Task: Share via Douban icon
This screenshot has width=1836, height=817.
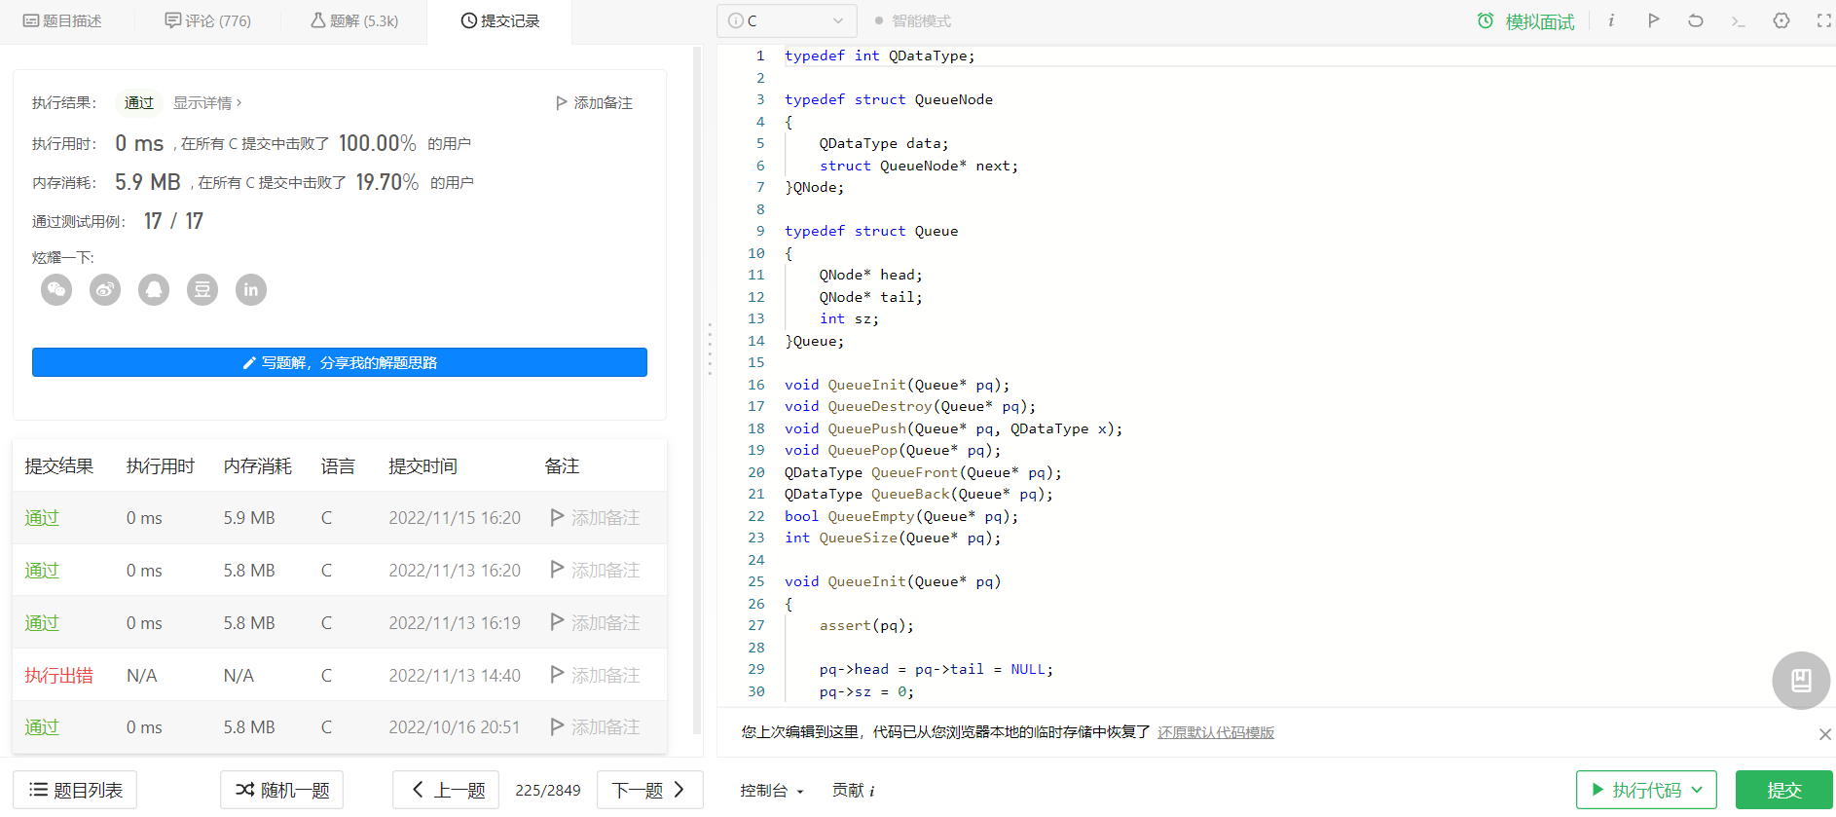Action: click(x=202, y=289)
